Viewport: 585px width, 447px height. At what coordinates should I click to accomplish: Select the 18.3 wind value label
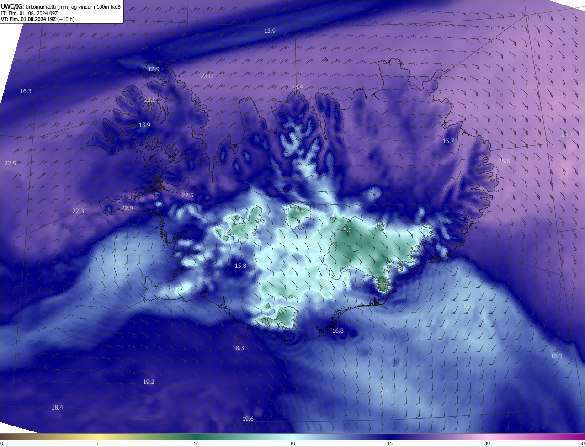238,348
